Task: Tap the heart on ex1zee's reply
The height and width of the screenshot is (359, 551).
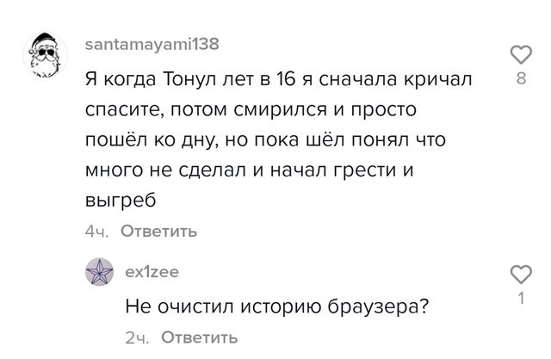Action: [x=521, y=275]
